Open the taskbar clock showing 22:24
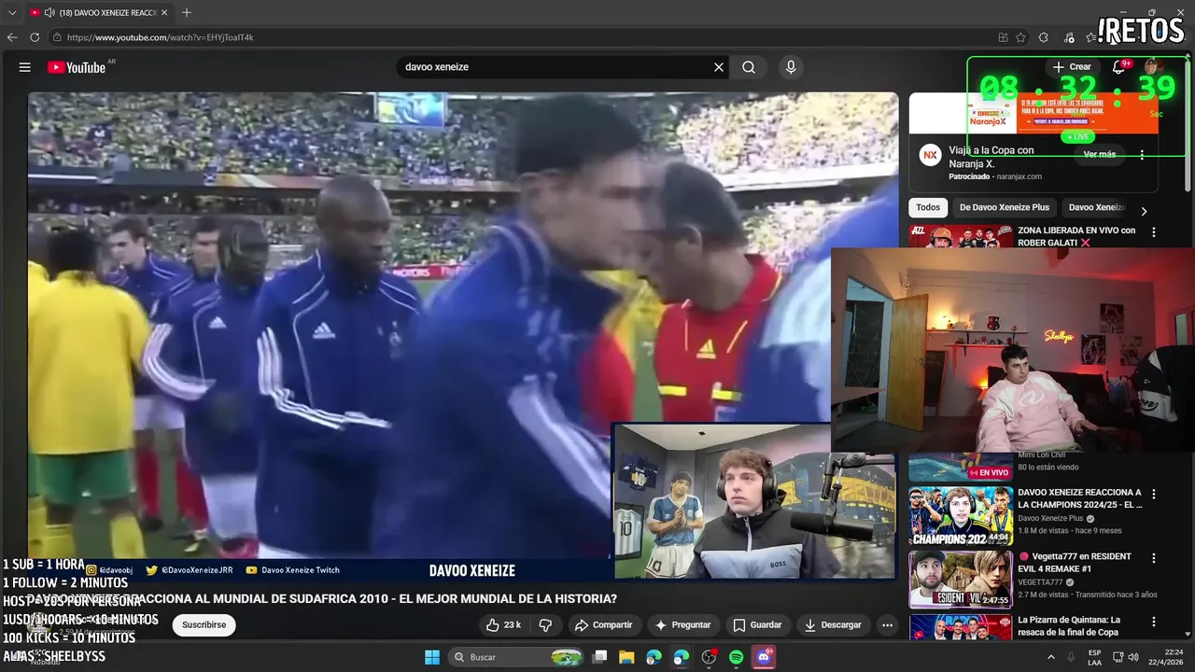 coord(1166,657)
